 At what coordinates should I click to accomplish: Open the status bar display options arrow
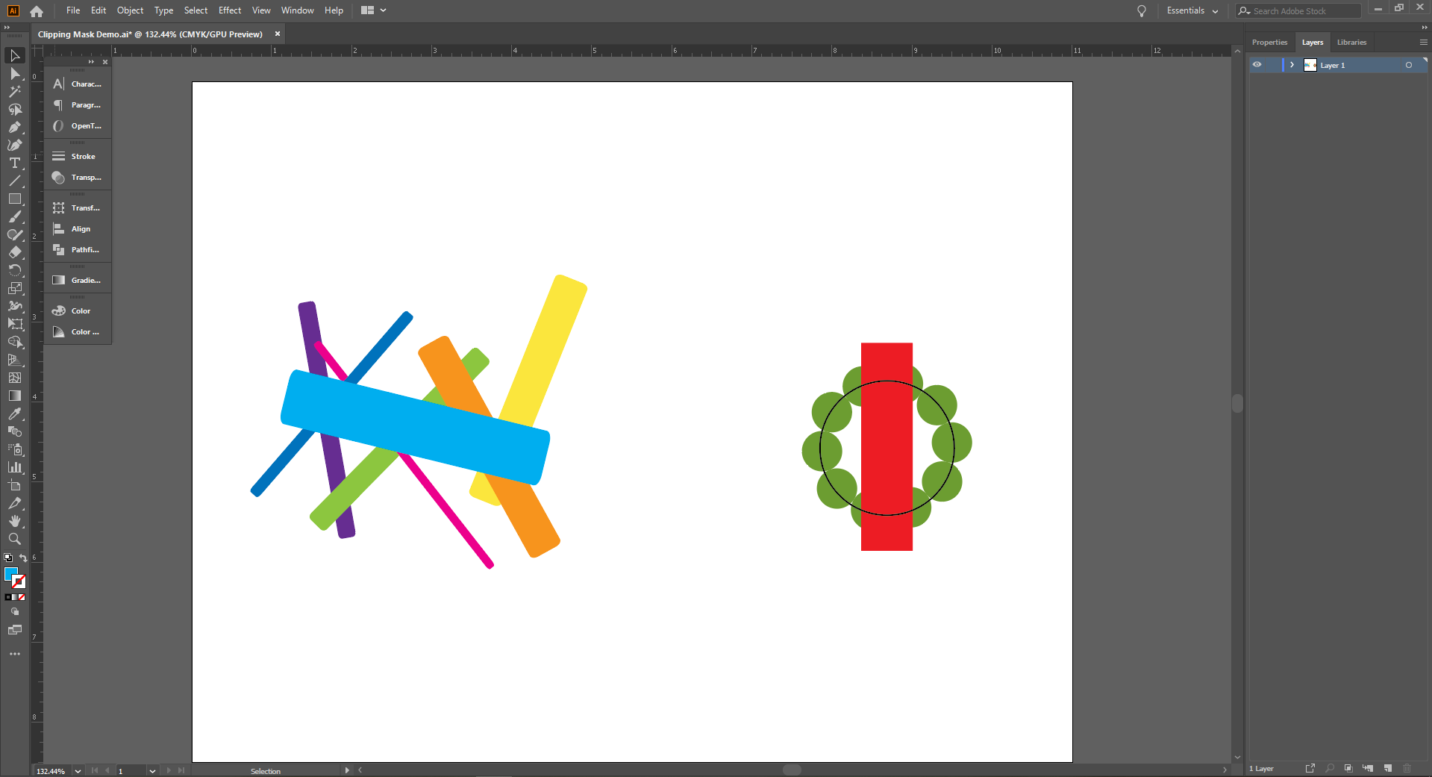(347, 770)
